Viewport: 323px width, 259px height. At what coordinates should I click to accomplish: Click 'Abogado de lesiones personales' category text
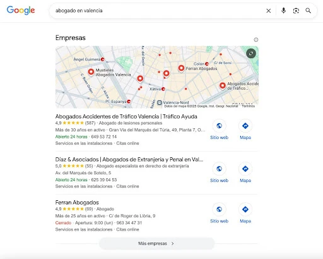131,123
